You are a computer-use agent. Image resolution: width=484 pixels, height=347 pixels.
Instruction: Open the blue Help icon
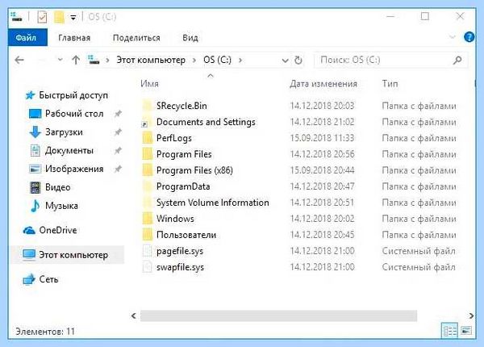pos(469,37)
